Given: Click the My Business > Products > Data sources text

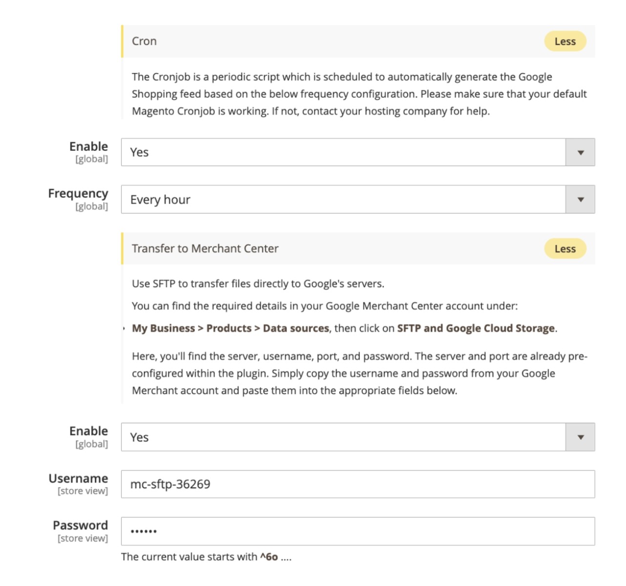Looking at the screenshot, I should click(x=230, y=328).
